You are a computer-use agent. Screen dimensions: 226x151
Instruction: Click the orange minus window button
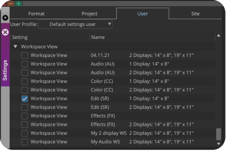[x=11, y=4]
